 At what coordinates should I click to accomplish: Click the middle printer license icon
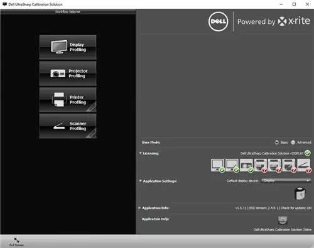274,165
